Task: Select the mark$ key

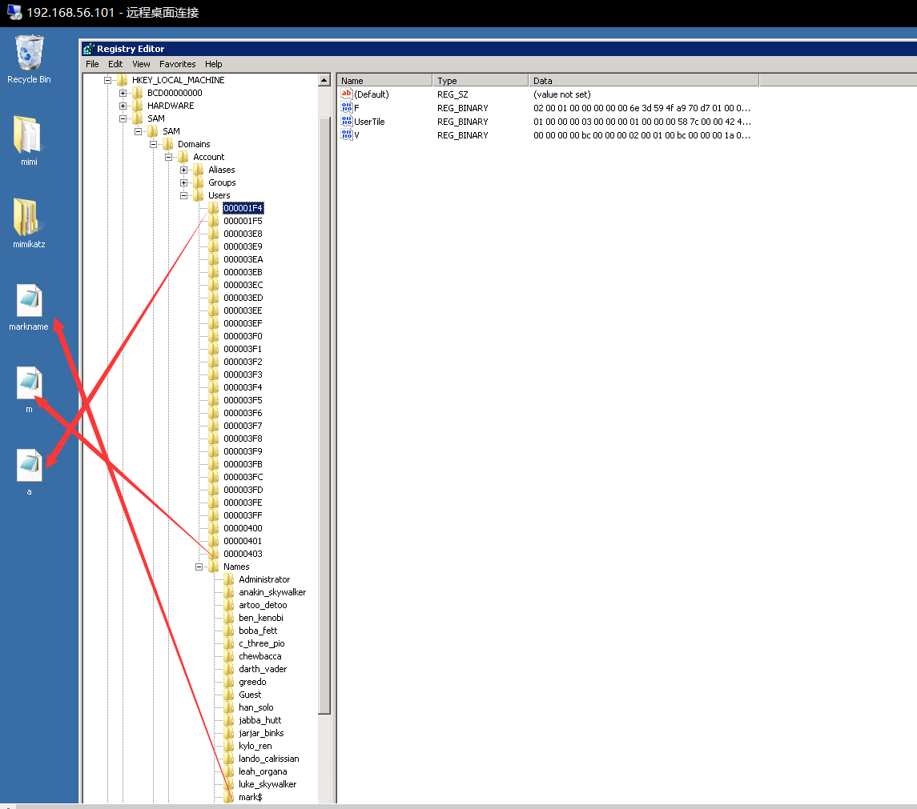Action: point(251,797)
